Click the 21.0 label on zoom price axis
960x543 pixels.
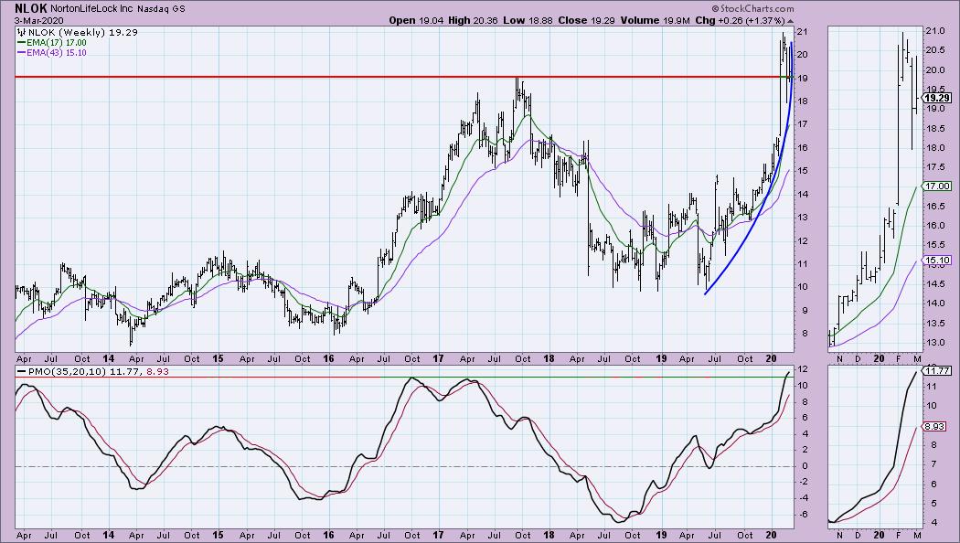tap(933, 31)
